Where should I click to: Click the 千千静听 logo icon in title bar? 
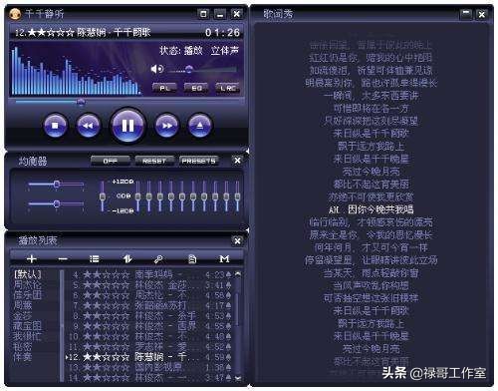tap(15, 14)
